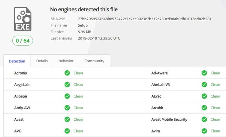Click the Antiy-AVL engine name
Screen dimensions: 226x137
(22, 108)
